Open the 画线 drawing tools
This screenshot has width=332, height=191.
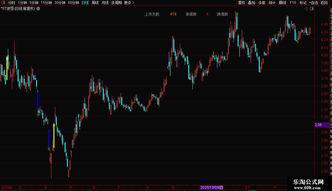point(282,3)
